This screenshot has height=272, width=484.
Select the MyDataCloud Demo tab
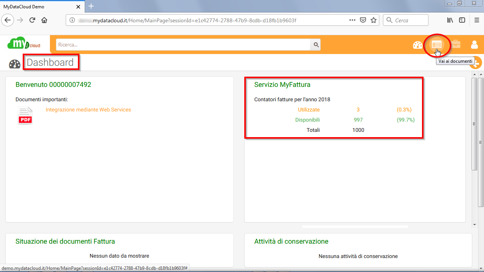tap(42, 7)
